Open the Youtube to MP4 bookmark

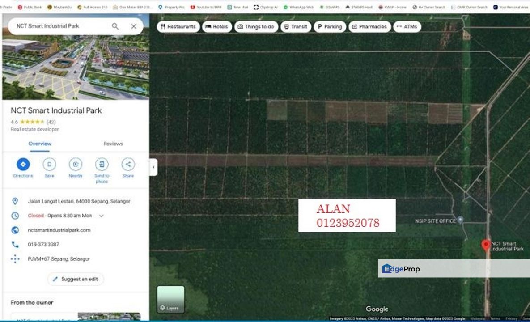click(x=206, y=7)
